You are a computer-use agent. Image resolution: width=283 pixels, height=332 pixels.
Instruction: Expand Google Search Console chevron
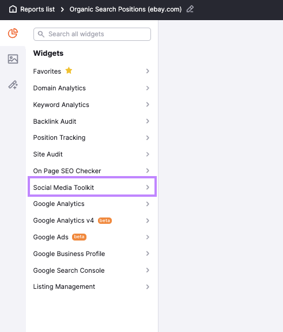[148, 270]
